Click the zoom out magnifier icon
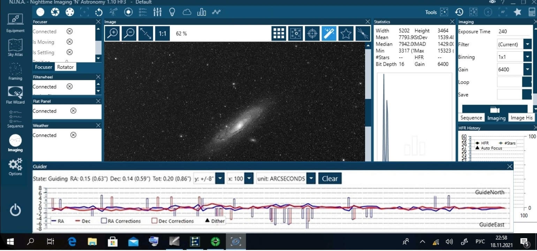 (129, 33)
